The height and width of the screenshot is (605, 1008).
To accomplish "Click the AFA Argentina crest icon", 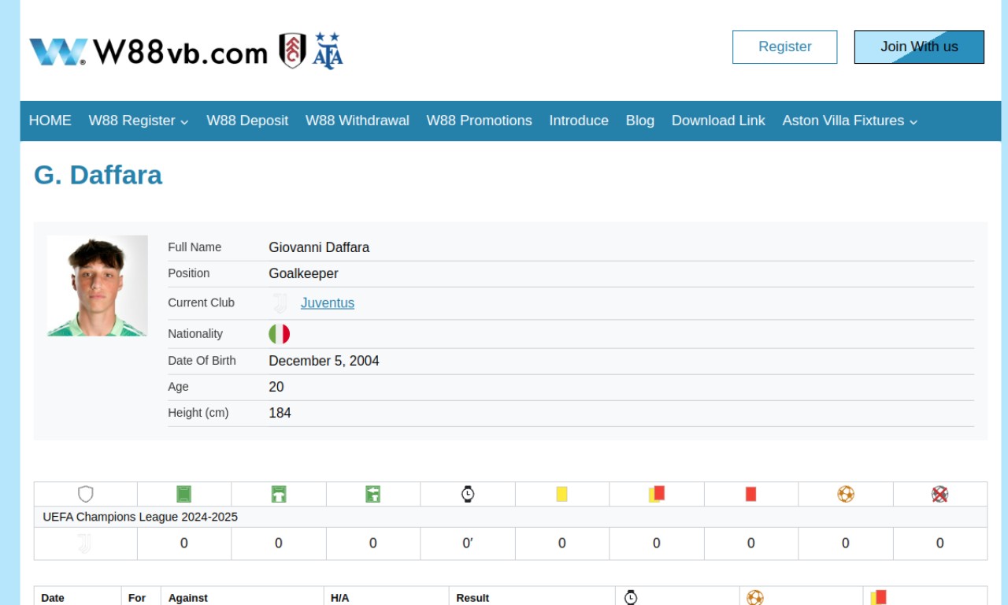I will click(328, 50).
